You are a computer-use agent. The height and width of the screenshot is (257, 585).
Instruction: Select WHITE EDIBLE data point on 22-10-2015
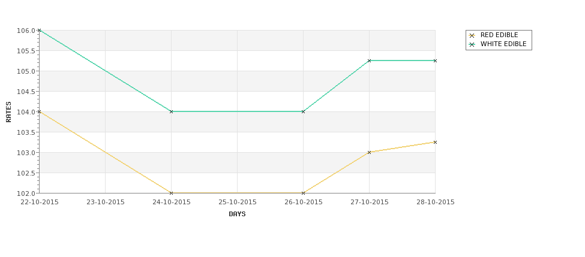[x=39, y=30]
